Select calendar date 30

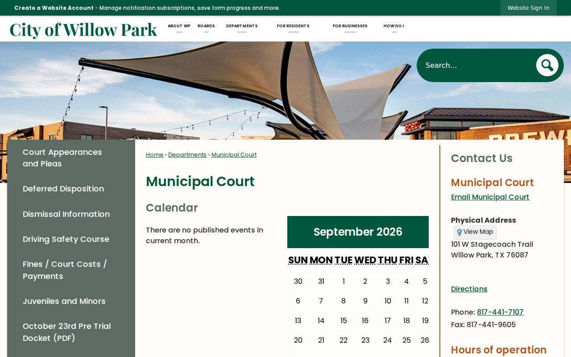(x=298, y=282)
